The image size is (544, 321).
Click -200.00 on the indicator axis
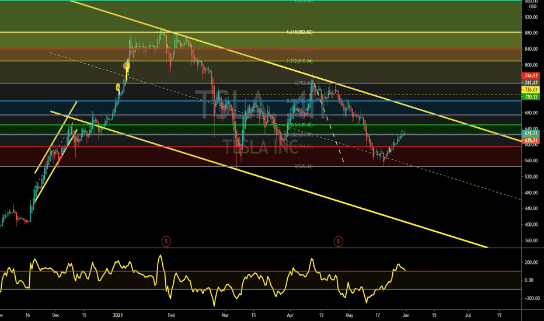click(532, 298)
